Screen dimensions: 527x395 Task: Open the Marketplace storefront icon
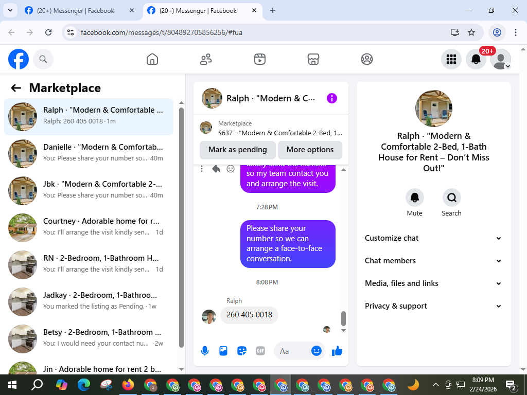[313, 59]
